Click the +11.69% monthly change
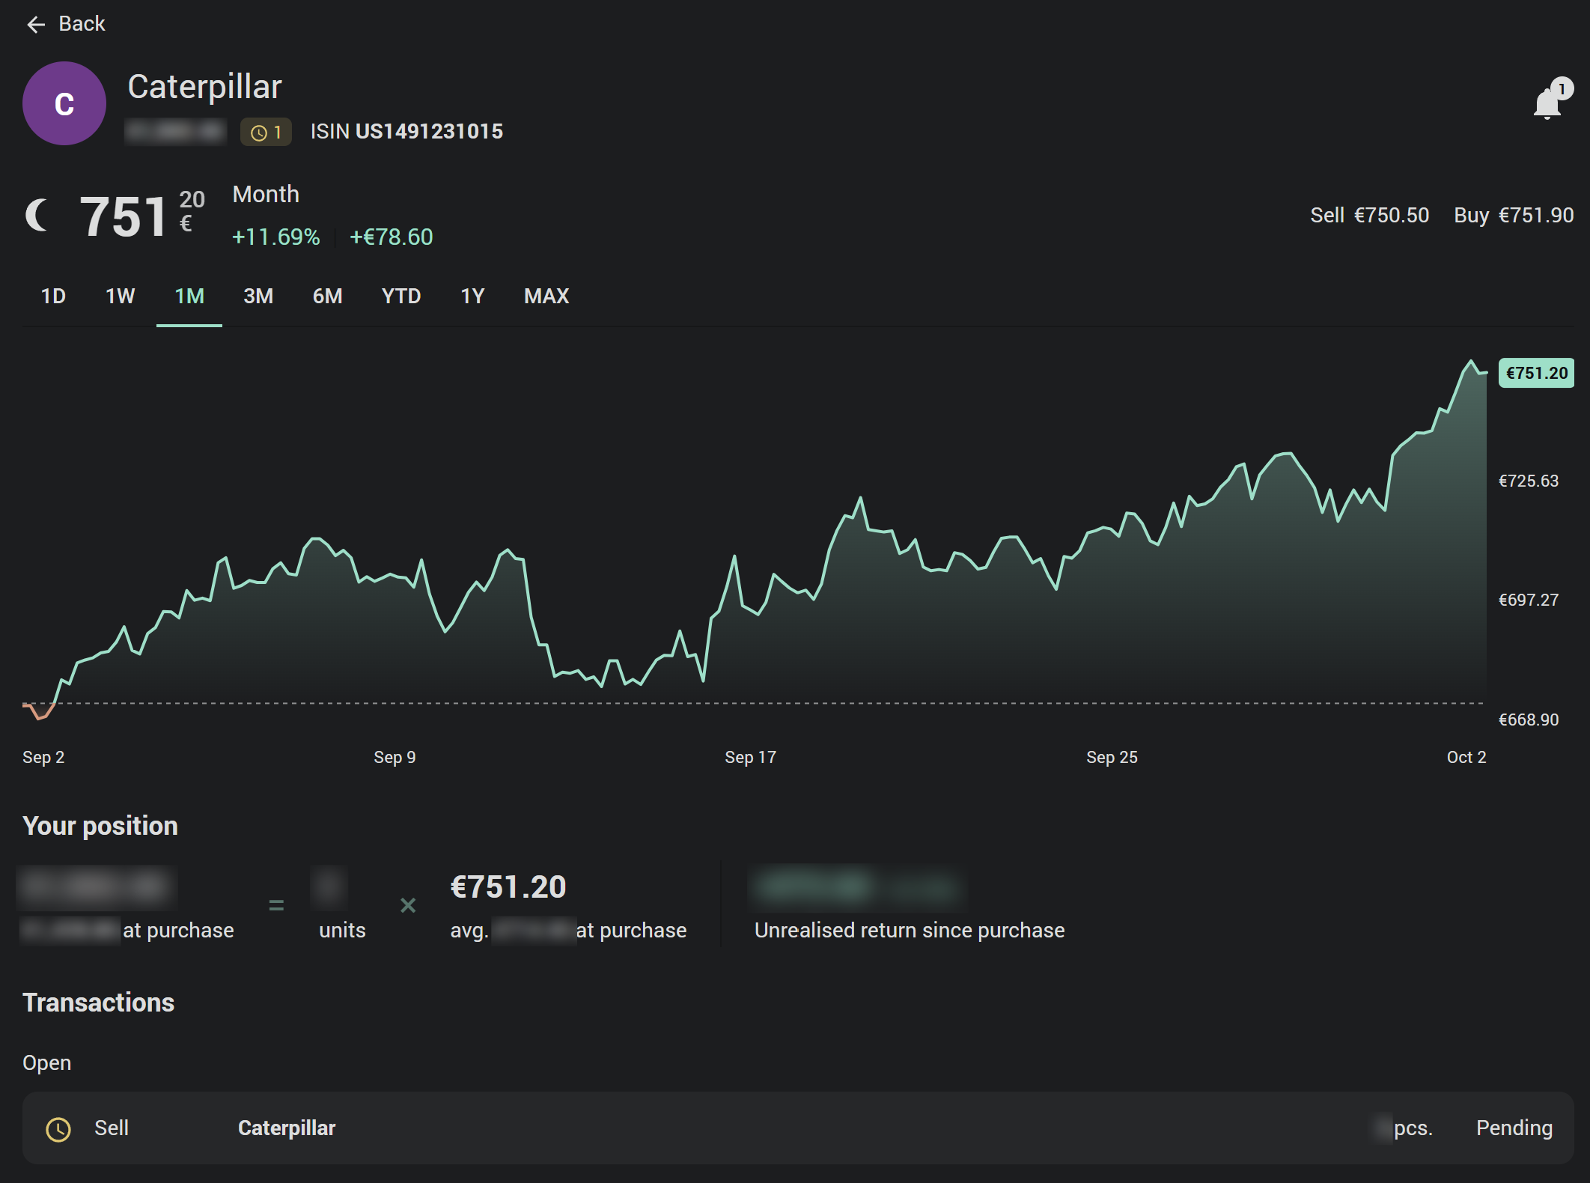 tap(276, 237)
